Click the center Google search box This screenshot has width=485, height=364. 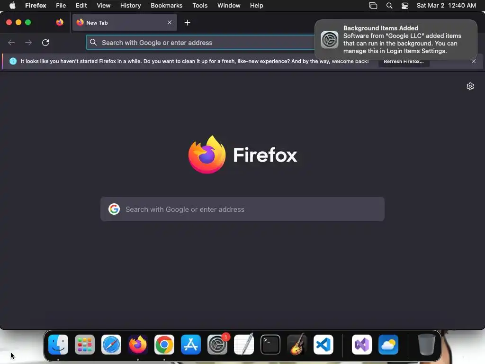242,209
